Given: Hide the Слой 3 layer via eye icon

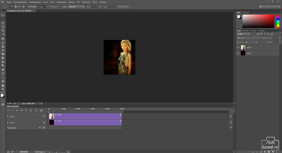Looking at the screenshot, I should pos(238,48).
